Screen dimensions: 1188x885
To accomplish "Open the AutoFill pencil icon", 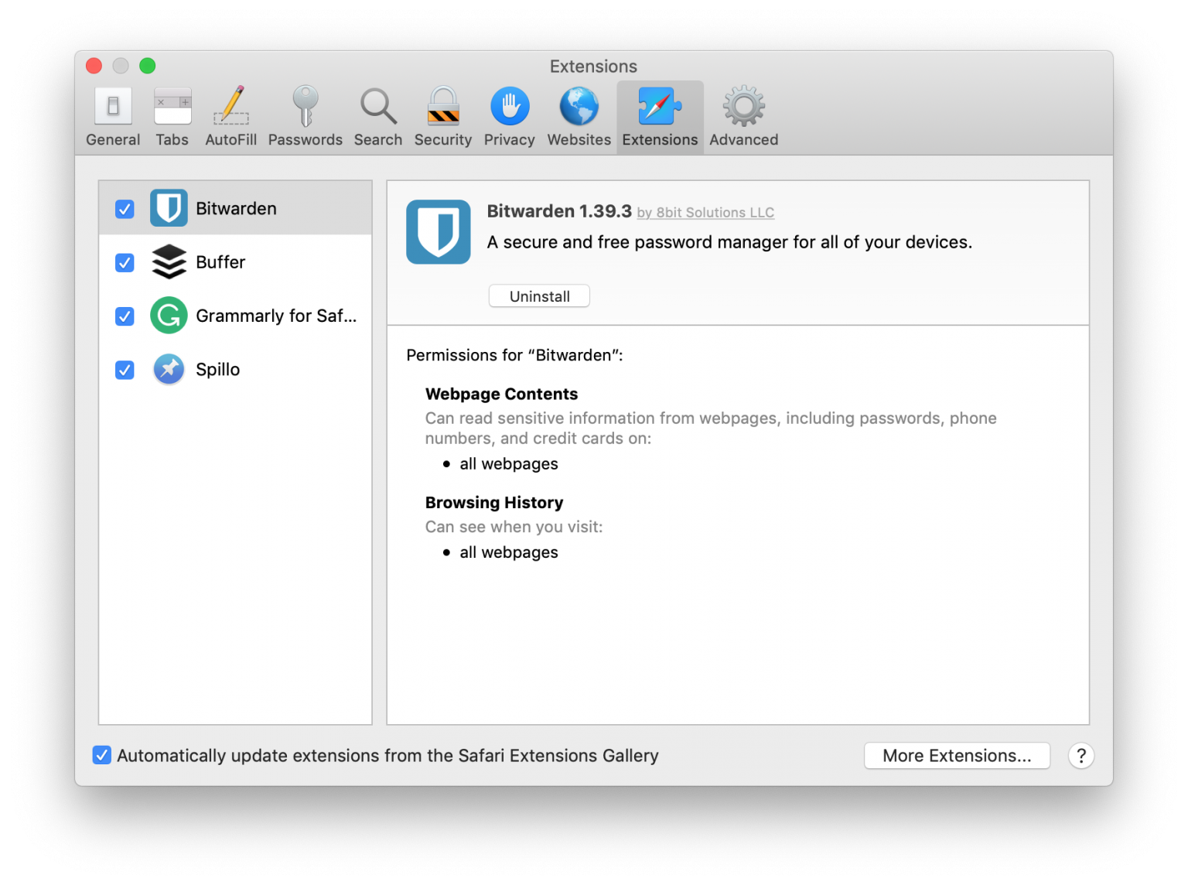I will [231, 106].
